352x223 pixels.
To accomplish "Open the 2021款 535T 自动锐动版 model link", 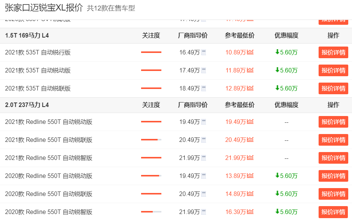I will pyautogui.click(x=38, y=70).
